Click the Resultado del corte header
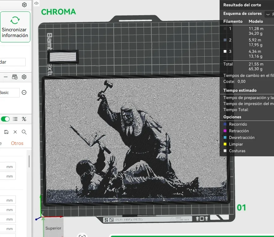The height and width of the screenshot is (237, 274). [242, 5]
